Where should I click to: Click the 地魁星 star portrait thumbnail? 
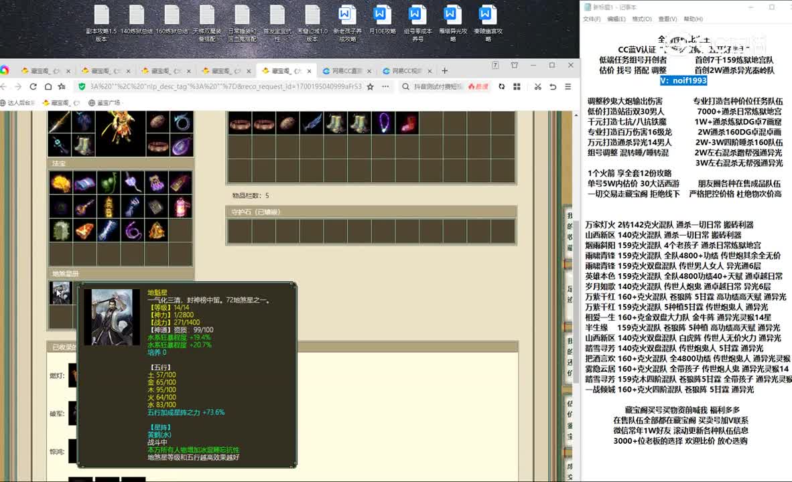click(60, 293)
